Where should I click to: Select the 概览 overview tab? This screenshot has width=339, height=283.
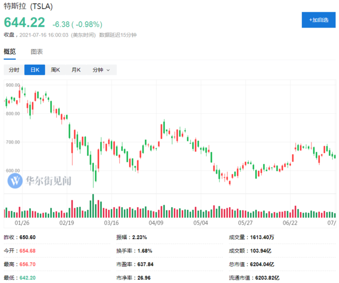point(10,52)
